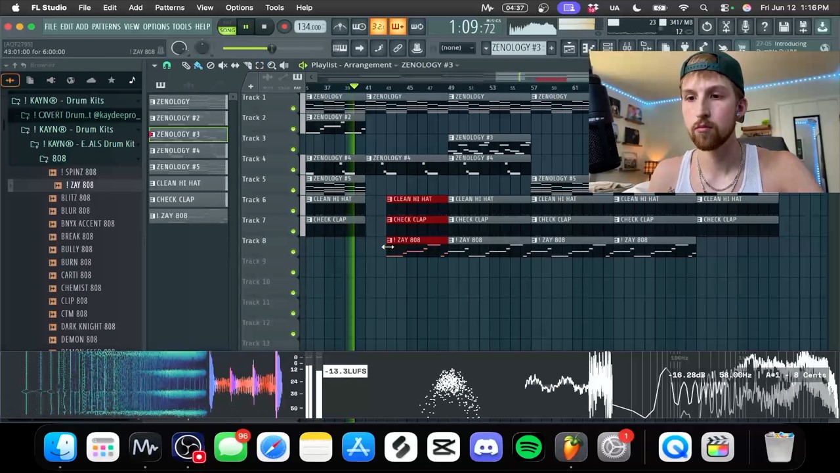Select CLEAN HI HAT in pattern picker
This screenshot has width=840, height=473.
click(x=188, y=183)
